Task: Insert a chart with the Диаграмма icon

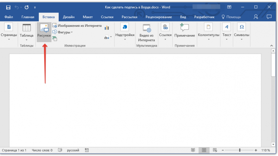Action: pos(107,28)
